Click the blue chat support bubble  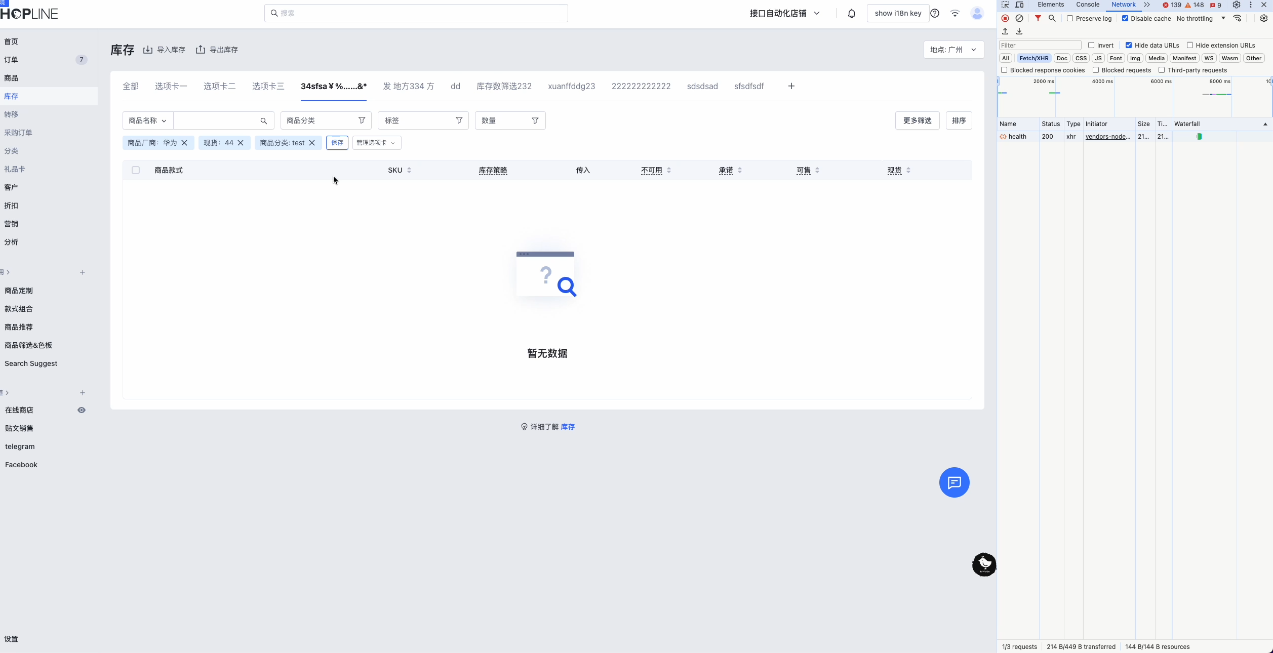click(954, 482)
